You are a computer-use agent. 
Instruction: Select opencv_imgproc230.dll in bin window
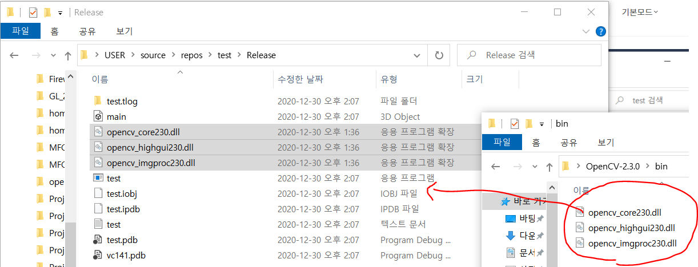tap(632, 243)
